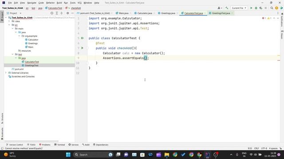Click UTF-8 encoding in status bar
The height and width of the screenshot is (159, 284).
click(x=264, y=148)
